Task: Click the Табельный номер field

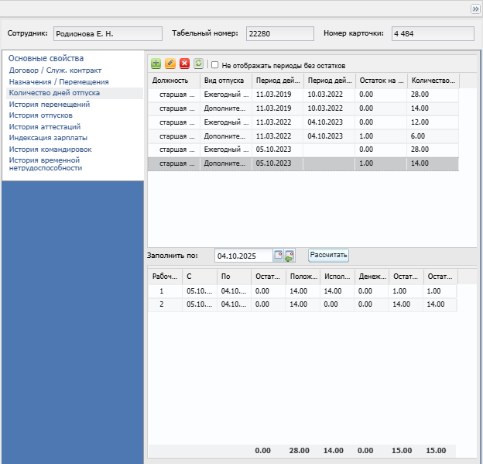Action: click(280, 33)
